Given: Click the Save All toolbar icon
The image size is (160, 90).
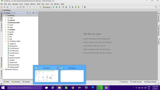Looking at the screenshot, I should click(x=4, y=7).
